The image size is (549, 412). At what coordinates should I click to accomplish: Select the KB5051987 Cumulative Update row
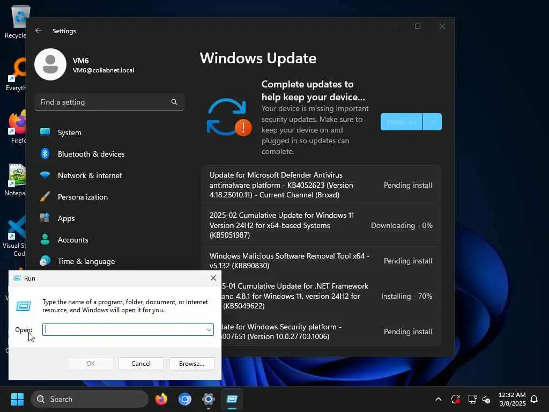[321, 225]
